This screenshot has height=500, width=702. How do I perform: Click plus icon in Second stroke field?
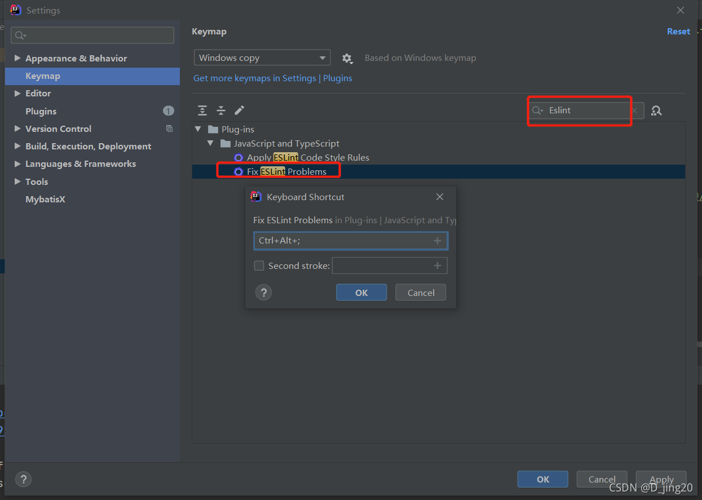(438, 266)
